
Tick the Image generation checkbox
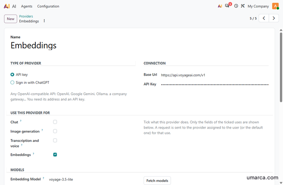point(55,131)
